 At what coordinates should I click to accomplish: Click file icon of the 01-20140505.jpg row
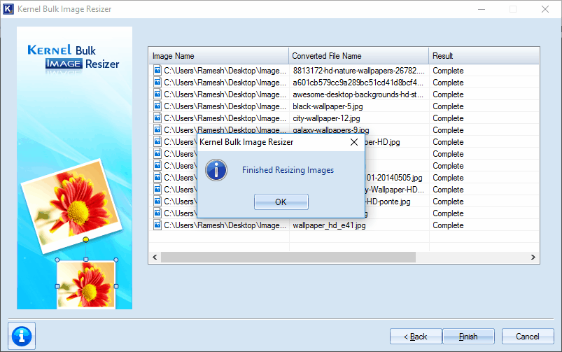157,177
